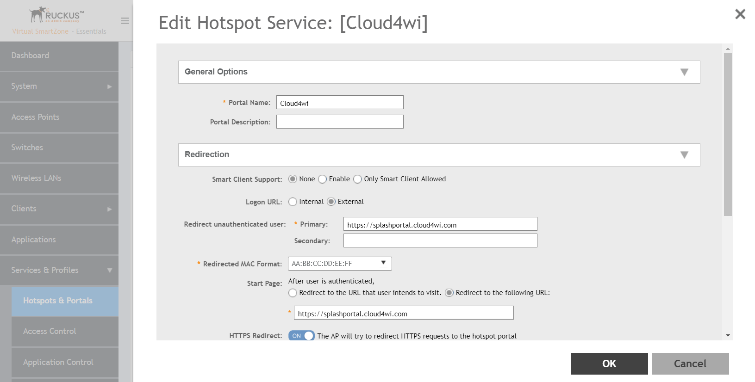755x382 pixels.
Task: Expand the System menu arrow
Action: [x=110, y=86]
